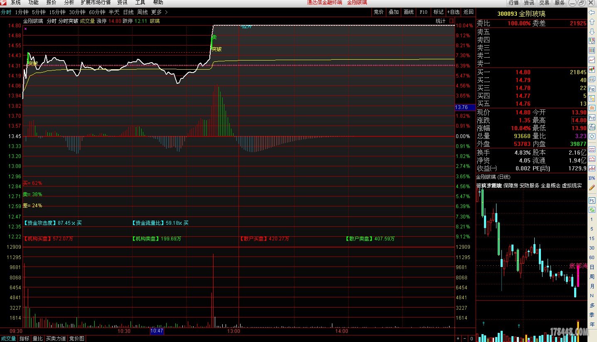Image resolution: width=597 pixels, height=342 pixels.
Task: Click the orange document icon in the right sidebar
Action: tap(592, 108)
